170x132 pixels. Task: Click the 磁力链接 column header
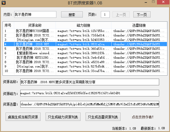click(x=83, y=25)
